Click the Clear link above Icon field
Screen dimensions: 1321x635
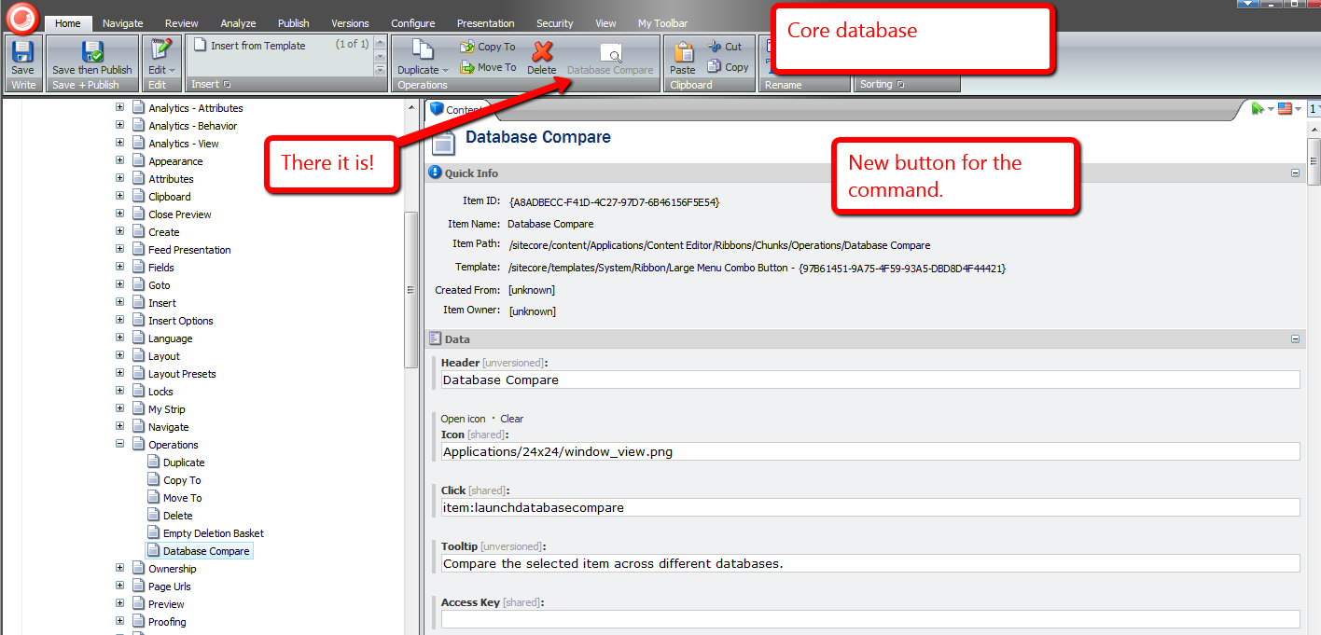[511, 419]
